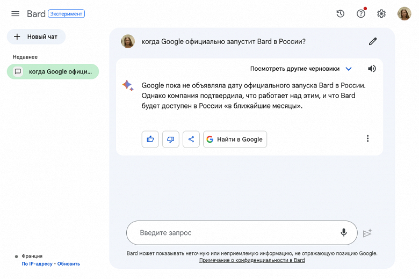Open Bard activity history
419x279 pixels.
[x=341, y=14]
